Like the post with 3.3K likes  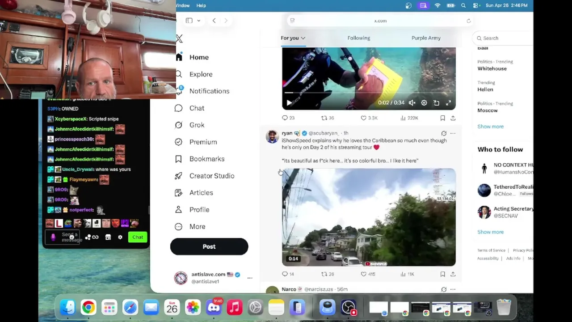tap(369, 118)
